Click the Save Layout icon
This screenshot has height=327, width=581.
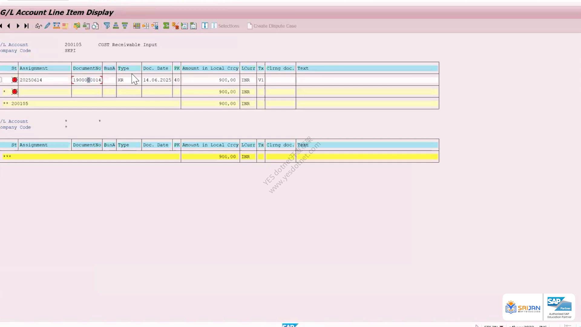(x=155, y=26)
